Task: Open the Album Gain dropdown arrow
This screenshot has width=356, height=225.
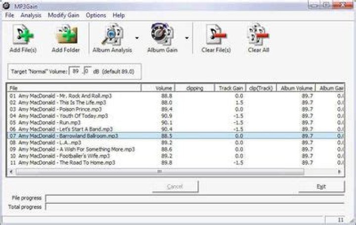Action: pyautogui.click(x=187, y=38)
